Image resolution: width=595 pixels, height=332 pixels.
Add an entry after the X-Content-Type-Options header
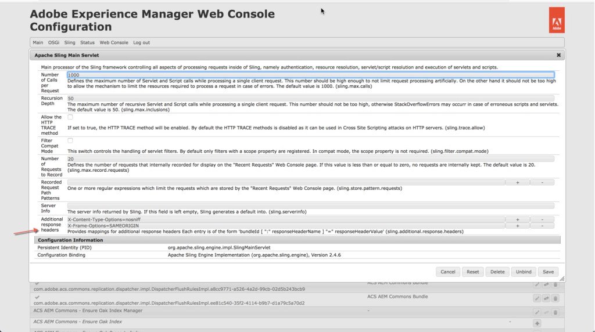(x=517, y=219)
